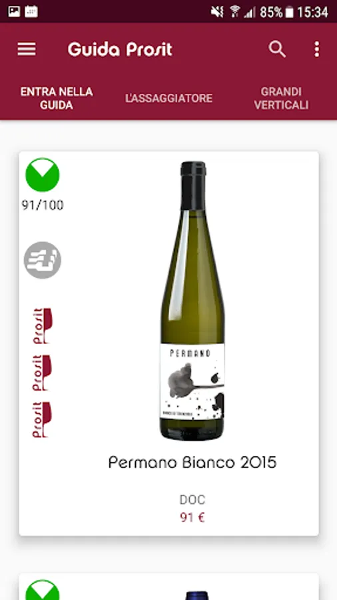
Task: Open the blue bottle wine card below
Action: coord(169,587)
